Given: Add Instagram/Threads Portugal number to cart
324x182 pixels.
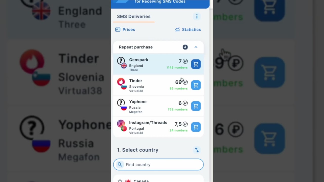Looking at the screenshot, I should coord(196,127).
